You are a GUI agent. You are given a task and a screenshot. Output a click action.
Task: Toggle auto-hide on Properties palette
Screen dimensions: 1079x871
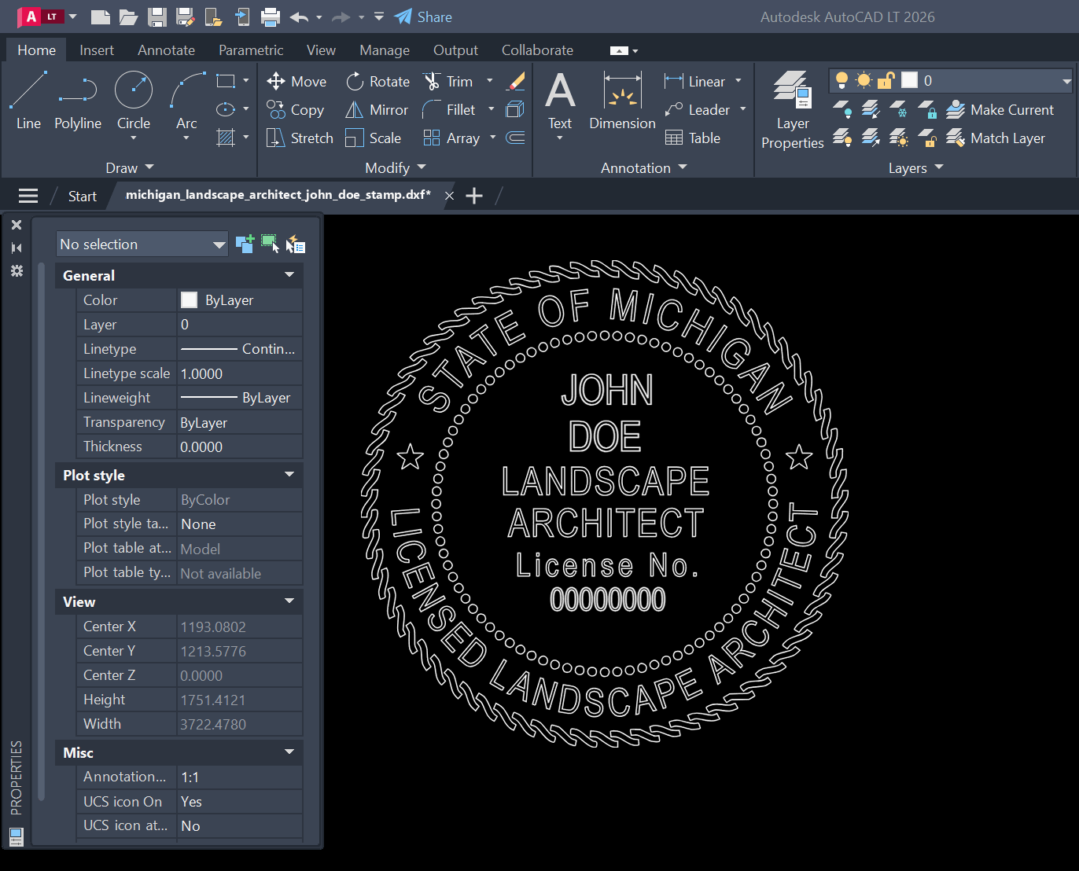(x=17, y=248)
